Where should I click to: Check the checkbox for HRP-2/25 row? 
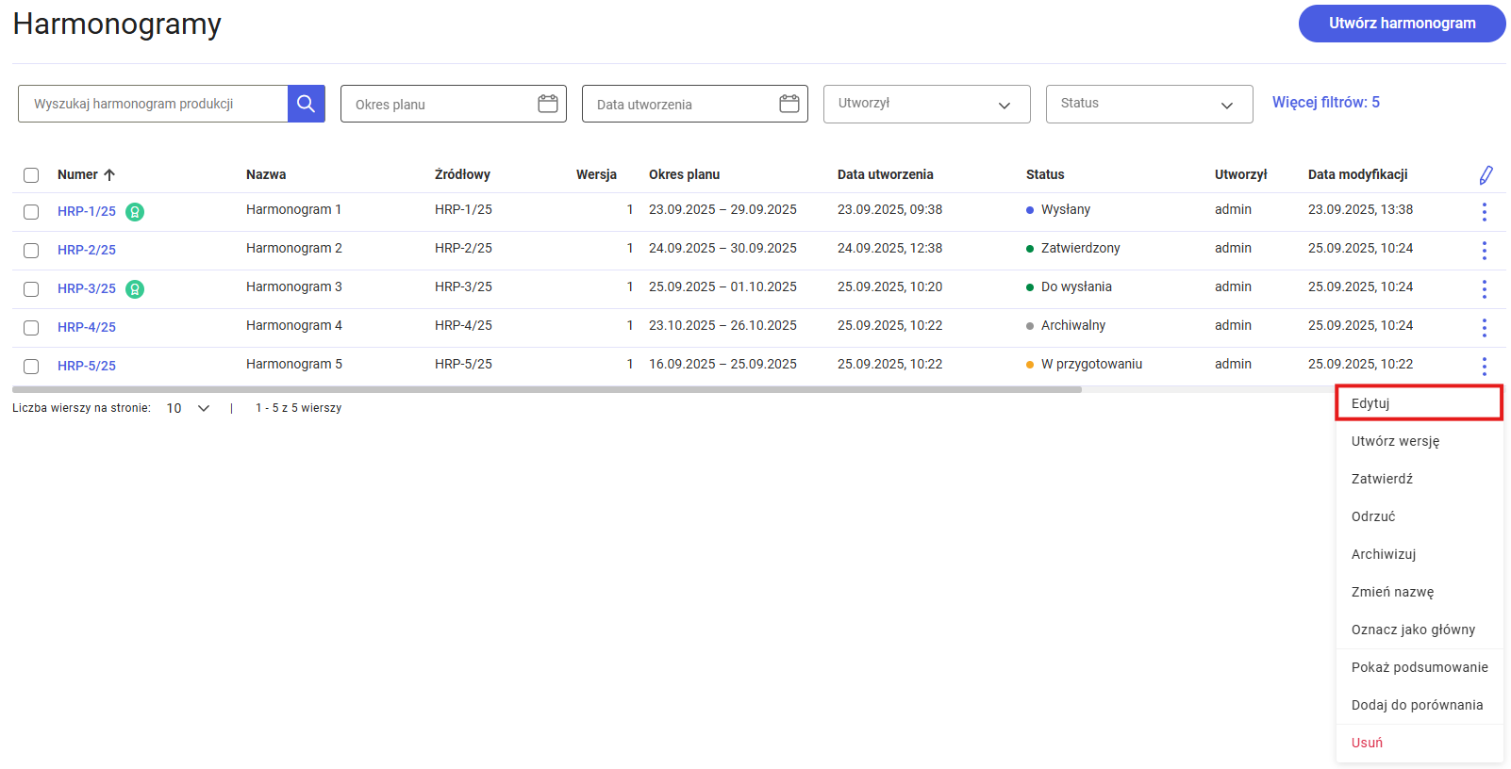[31, 251]
